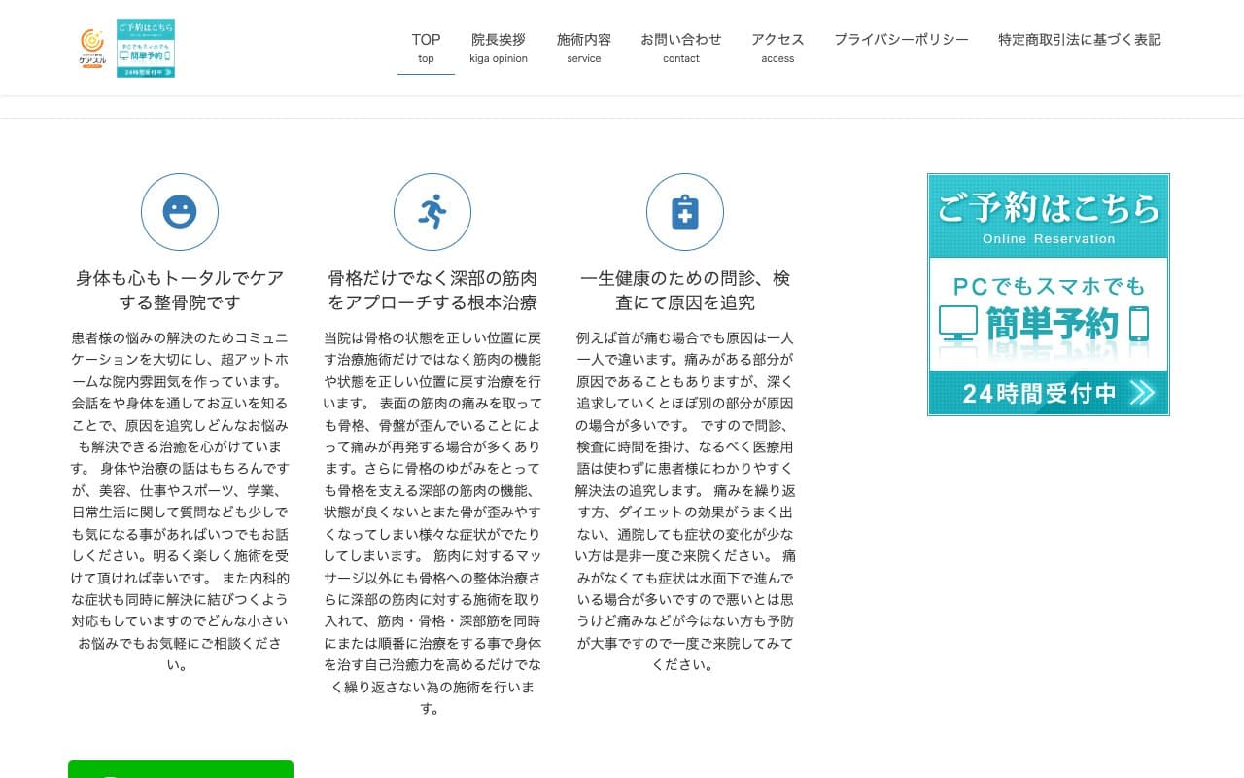1244x778 pixels.
Task: Click the ご予約はこちら heading on the sidebar banner
Action: 1048,207
